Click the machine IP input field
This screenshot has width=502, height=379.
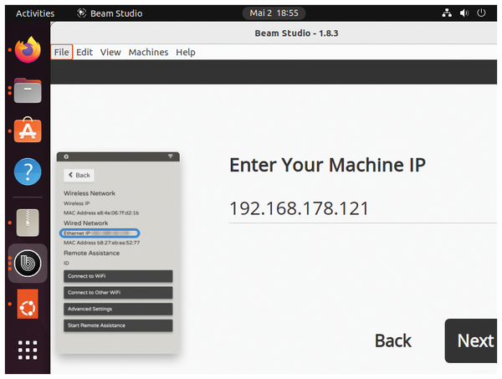(x=363, y=208)
